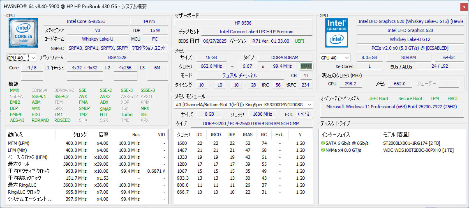This screenshot has width=469, height=208.
Task: Click the Secure Boot label
Action: [410, 98]
